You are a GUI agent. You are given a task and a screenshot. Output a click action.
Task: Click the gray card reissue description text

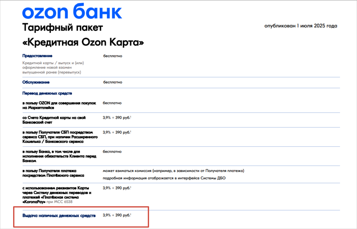53,67
